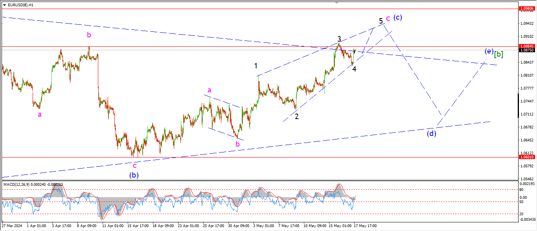Click the 1.09432 price scale value
Viewport: 537px width, 231px height.
(x=526, y=24)
